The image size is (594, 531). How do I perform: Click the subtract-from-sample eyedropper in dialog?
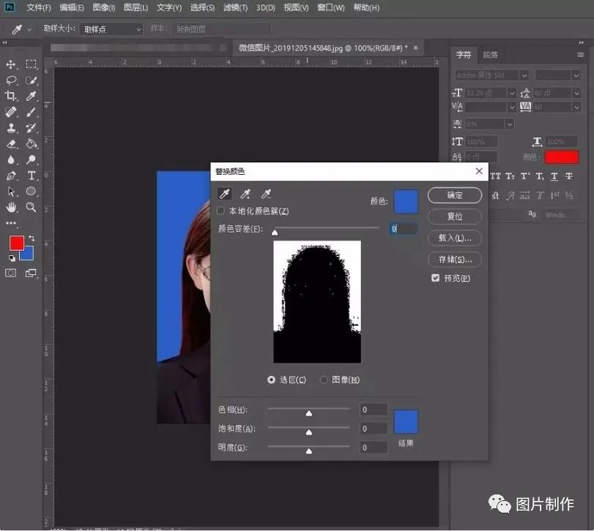click(267, 194)
